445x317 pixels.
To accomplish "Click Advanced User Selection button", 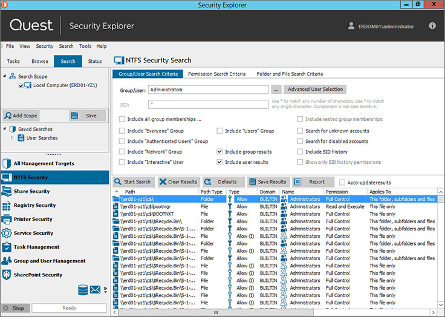I will (x=315, y=89).
